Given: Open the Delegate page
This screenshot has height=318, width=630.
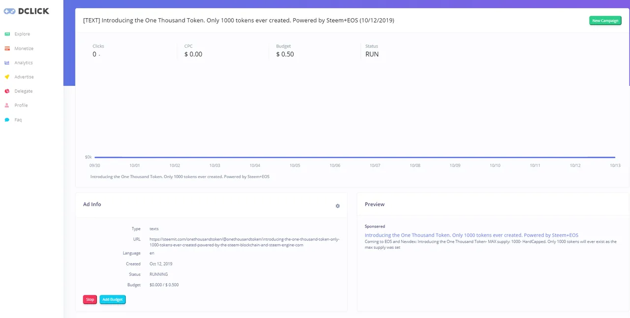Looking at the screenshot, I should tap(24, 91).
